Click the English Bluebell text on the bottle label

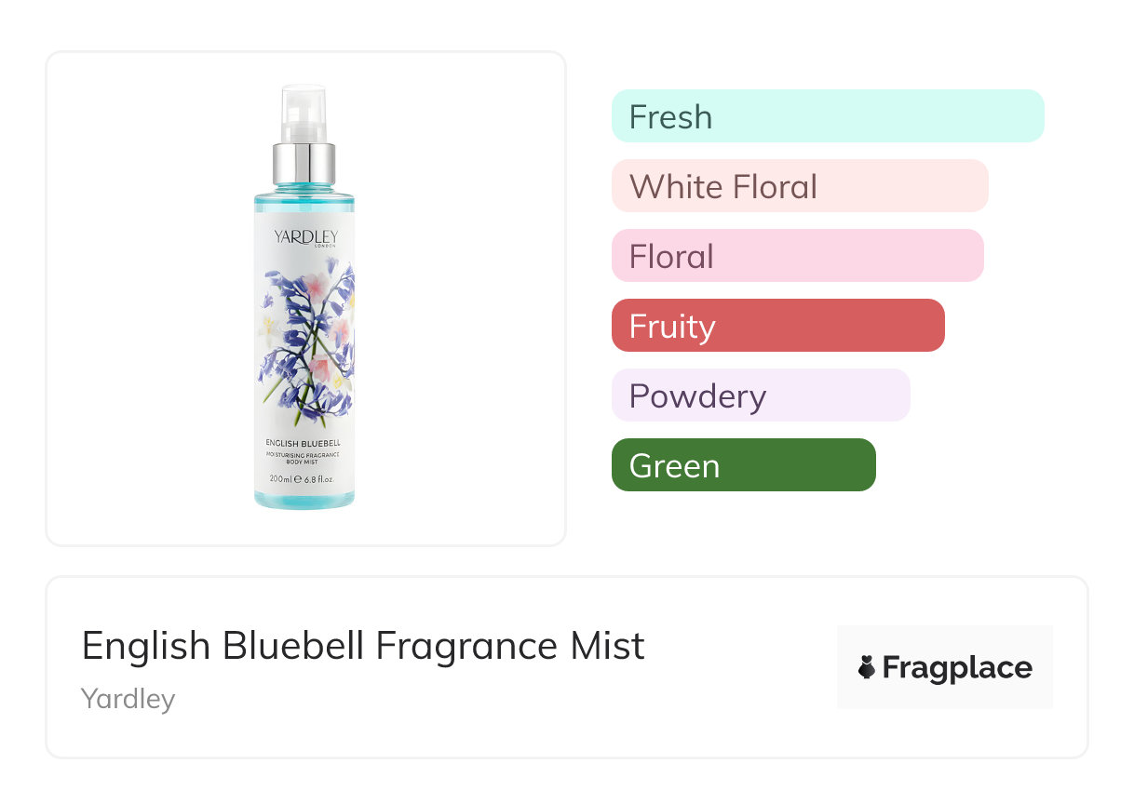[304, 441]
